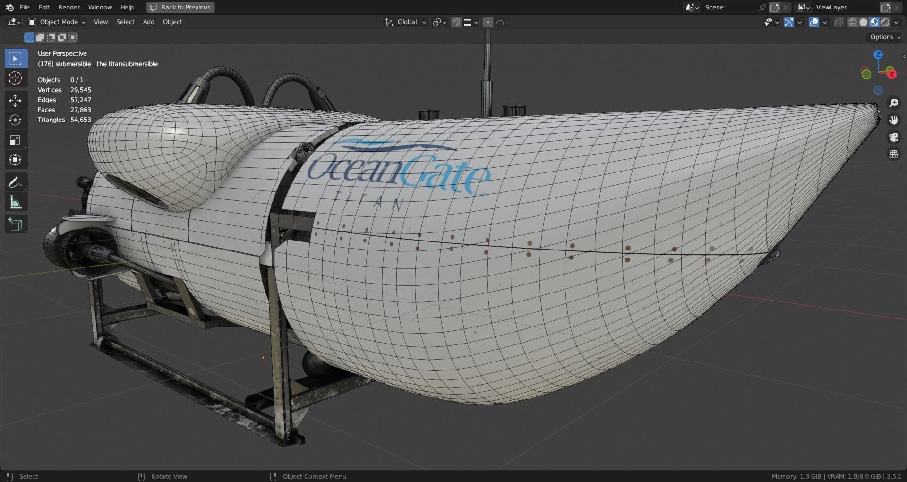The width and height of the screenshot is (907, 482).
Task: Choose the Intersect Selection mode icon
Action: [73, 37]
